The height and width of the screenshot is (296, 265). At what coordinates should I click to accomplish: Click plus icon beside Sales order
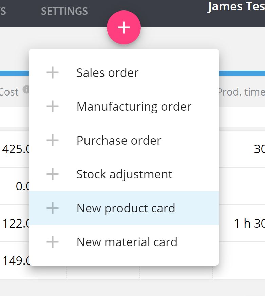click(52, 72)
